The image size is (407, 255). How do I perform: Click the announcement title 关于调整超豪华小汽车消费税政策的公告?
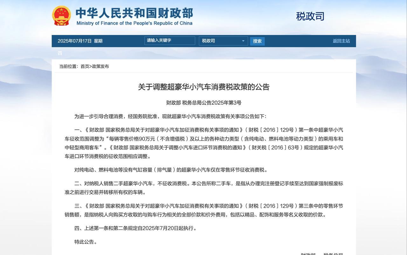pyautogui.click(x=204, y=87)
